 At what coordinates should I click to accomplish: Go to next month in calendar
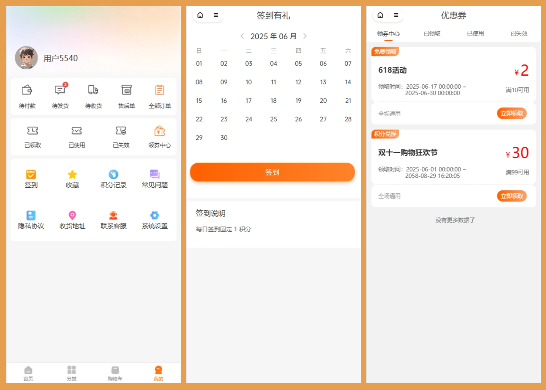click(x=305, y=36)
